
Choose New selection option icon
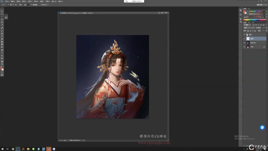tap(8, 5)
